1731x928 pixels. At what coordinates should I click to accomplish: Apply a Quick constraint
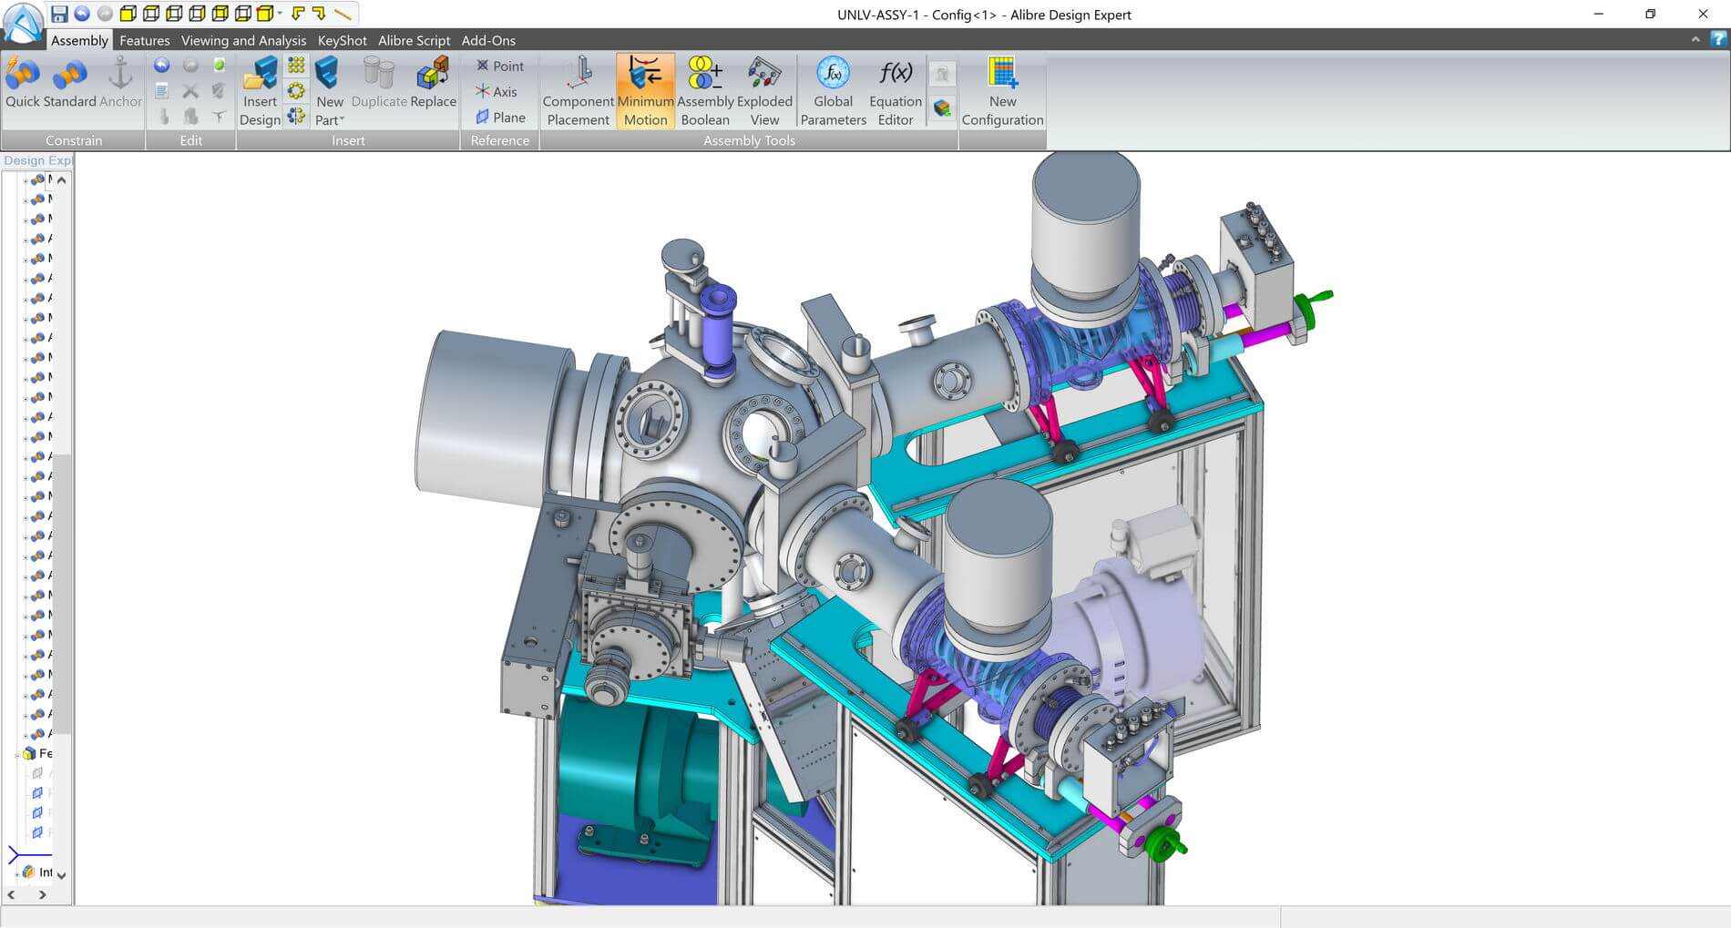[x=23, y=83]
